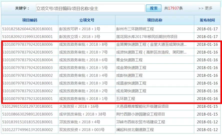Click the 立项文号 column header
222x135 pixels.
point(87,20)
